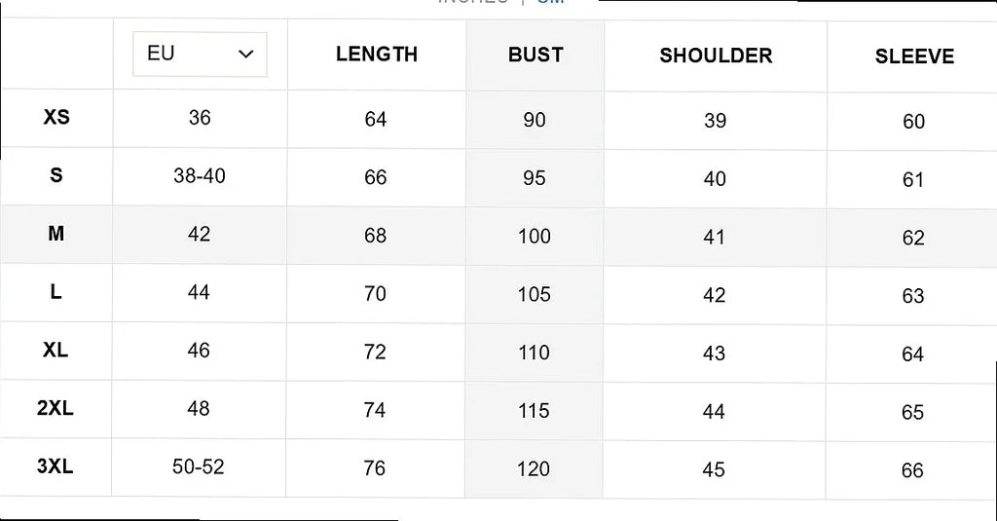Screen dimensions: 997x521
Task: Select the highlighted M size row label
Action: [x=55, y=234]
